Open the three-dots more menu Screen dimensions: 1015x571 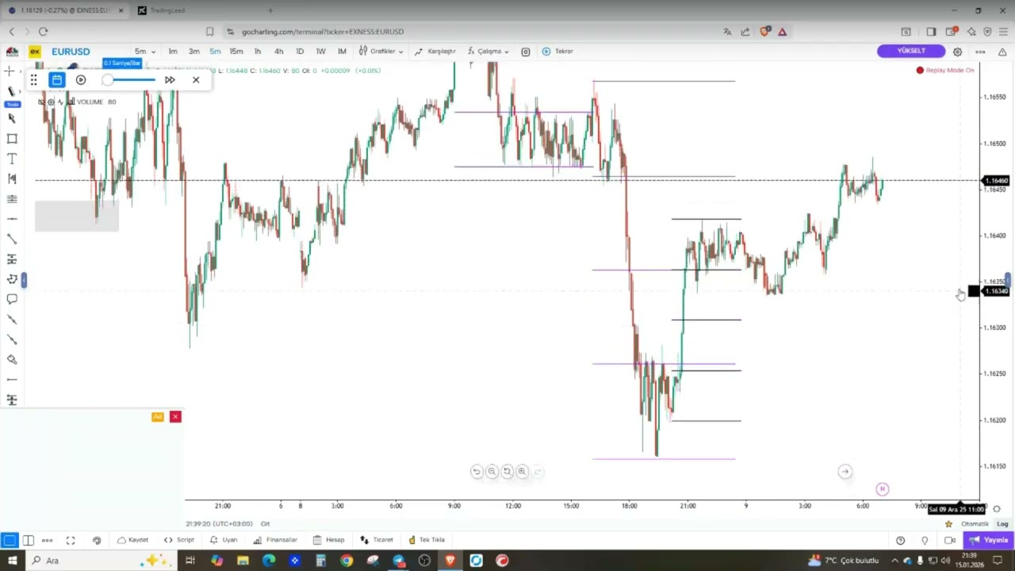pyautogui.click(x=980, y=52)
